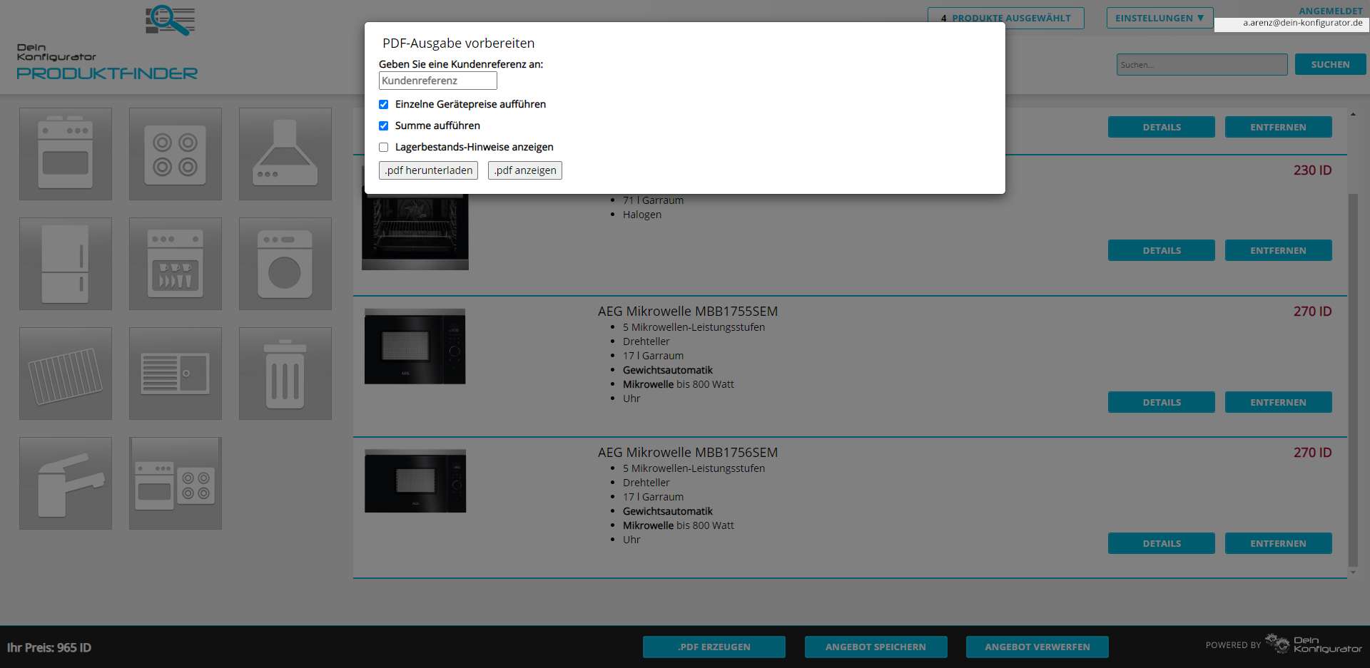The width and height of the screenshot is (1370, 668).
Task: Choose the faucet tap category icon
Action: tap(66, 483)
